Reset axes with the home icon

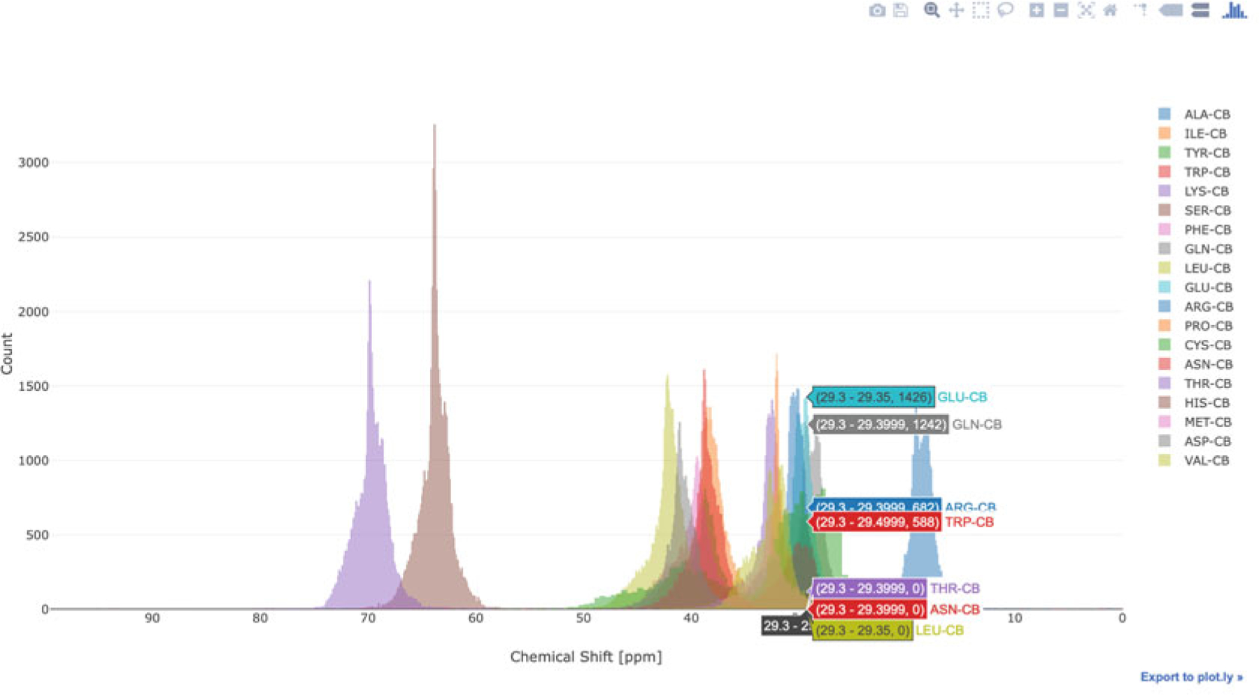click(1110, 10)
